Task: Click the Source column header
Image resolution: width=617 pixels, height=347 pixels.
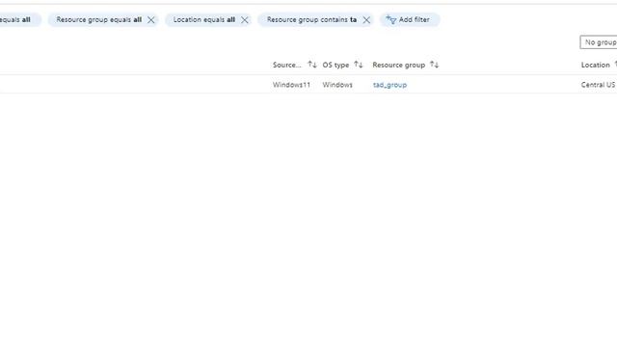Action: [x=287, y=65]
